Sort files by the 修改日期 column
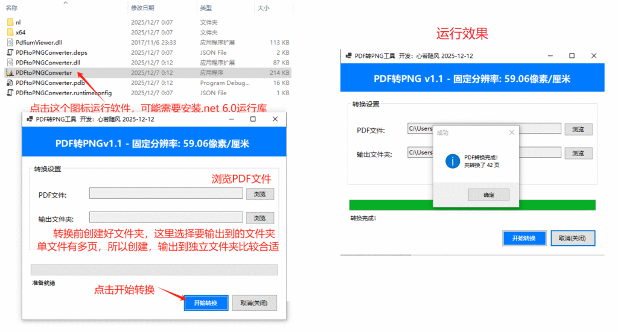Image resolution: width=618 pixels, height=332 pixels. 142,8
